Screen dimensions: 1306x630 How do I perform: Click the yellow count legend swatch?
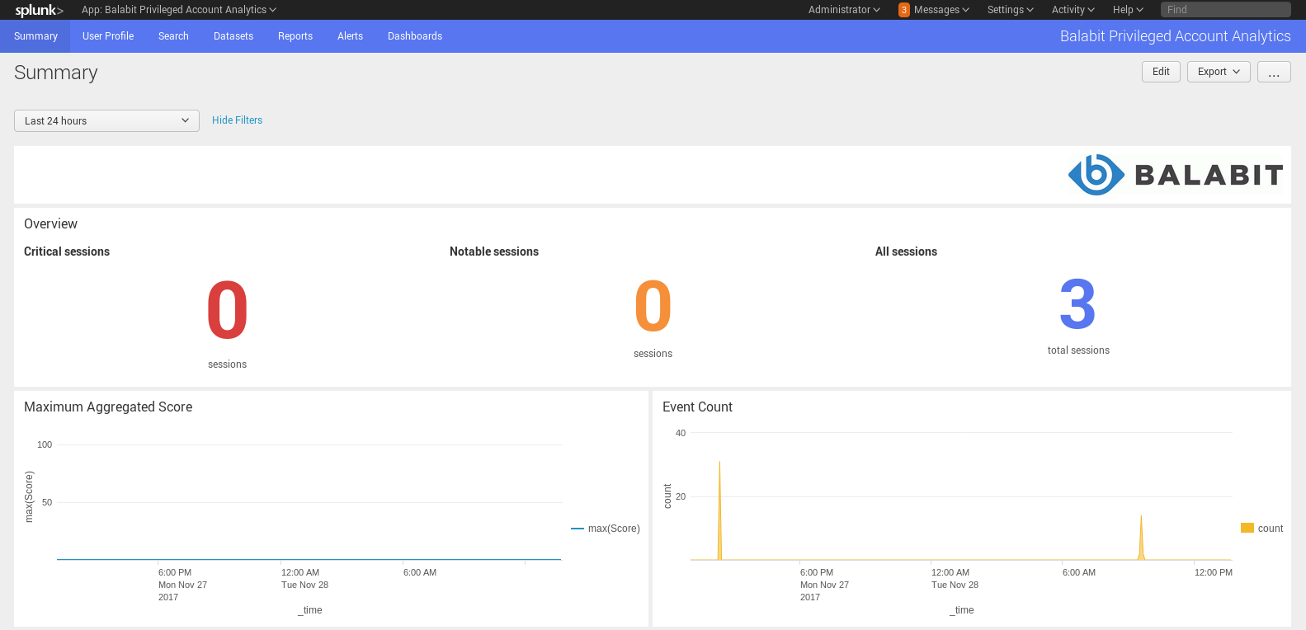pos(1247,528)
